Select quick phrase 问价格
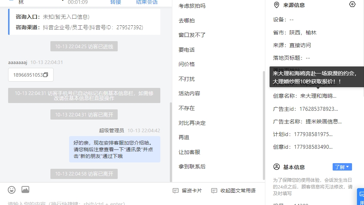The image size is (364, 205). click(x=186, y=64)
